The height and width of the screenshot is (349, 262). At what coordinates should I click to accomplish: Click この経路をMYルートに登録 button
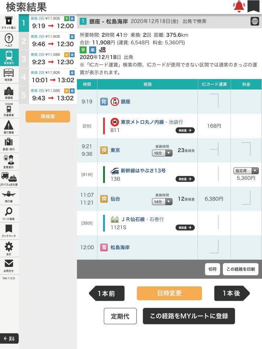pyautogui.click(x=189, y=316)
